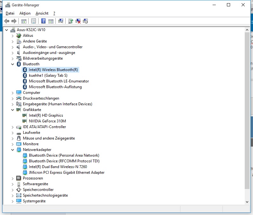Viewport: 253px width, 215px height.
Task: Click the Bluetooth category icon
Action: pyautogui.click(x=19, y=64)
